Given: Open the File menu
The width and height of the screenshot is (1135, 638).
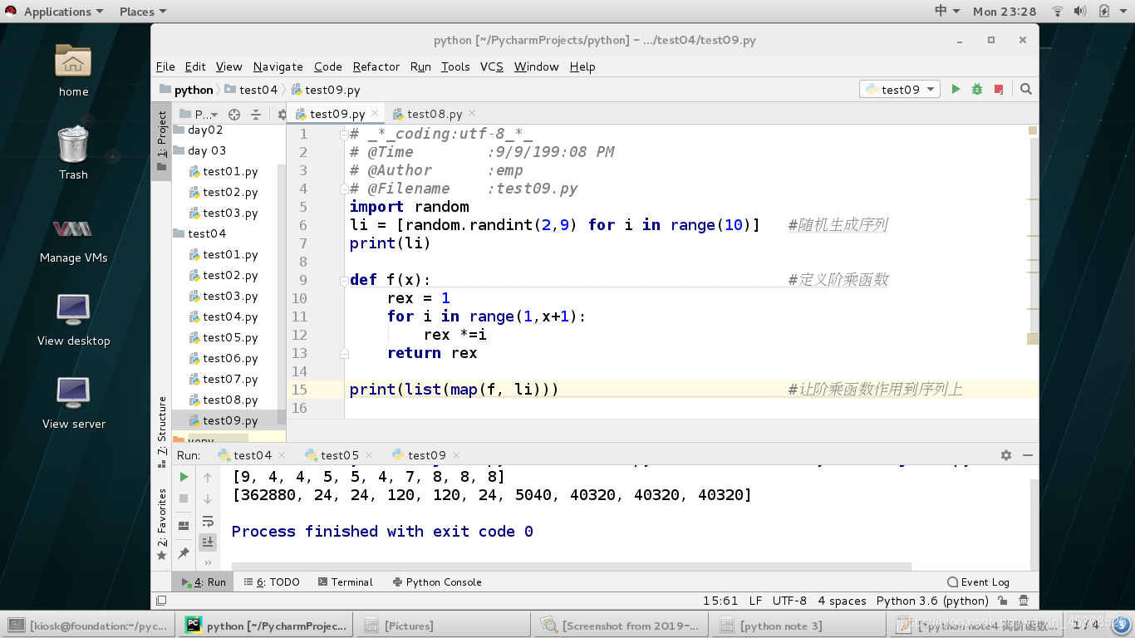Looking at the screenshot, I should coord(165,66).
